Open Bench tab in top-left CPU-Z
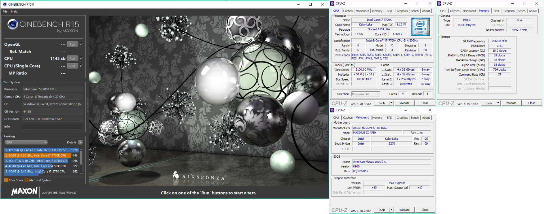This screenshot has width=544, height=214. point(415,11)
